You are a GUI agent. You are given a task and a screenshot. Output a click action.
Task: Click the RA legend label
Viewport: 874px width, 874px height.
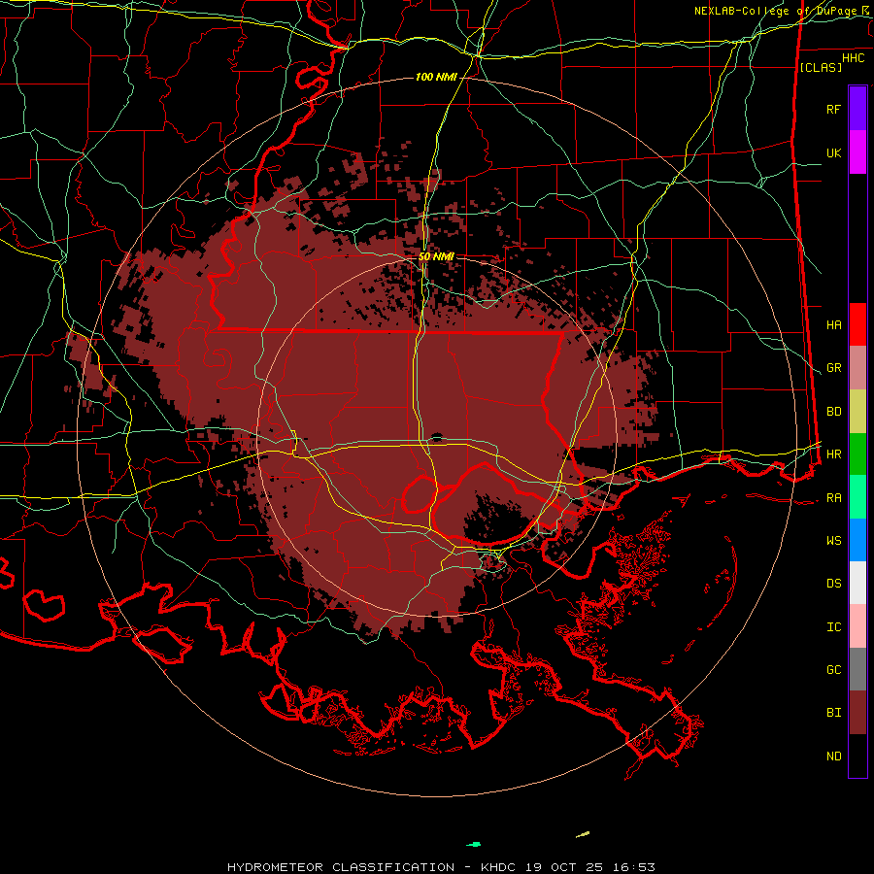point(834,498)
